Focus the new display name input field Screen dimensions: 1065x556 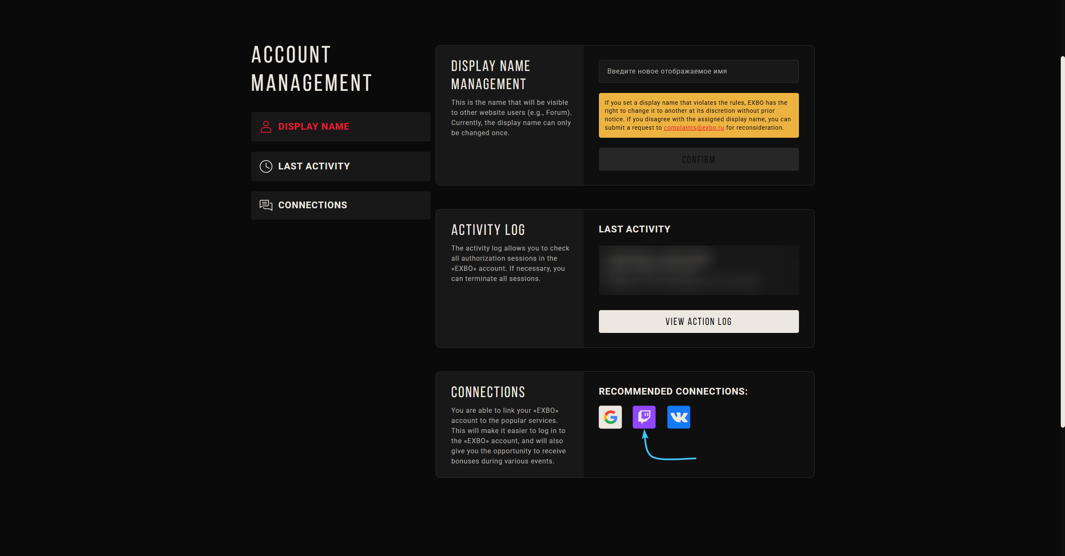pos(698,71)
